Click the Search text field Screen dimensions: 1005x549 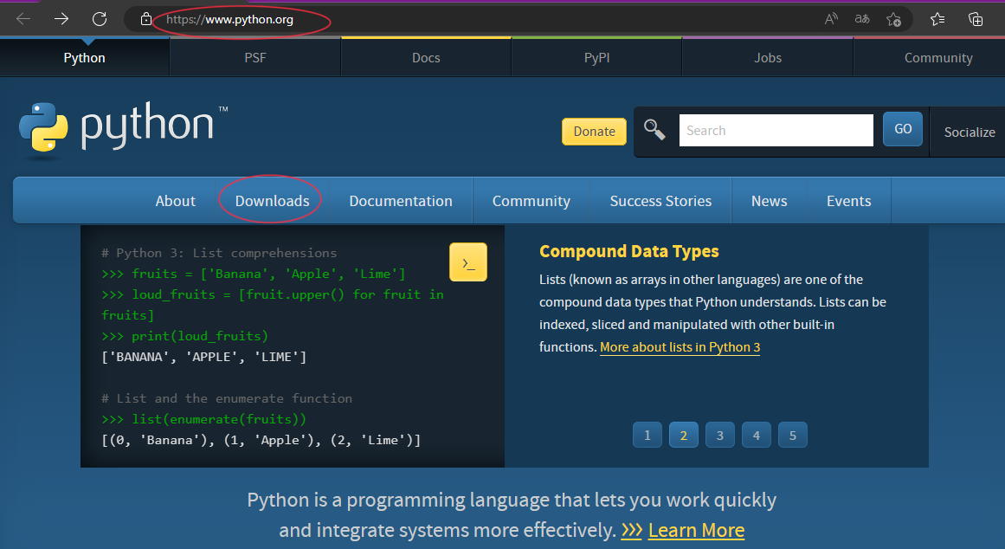(x=776, y=130)
